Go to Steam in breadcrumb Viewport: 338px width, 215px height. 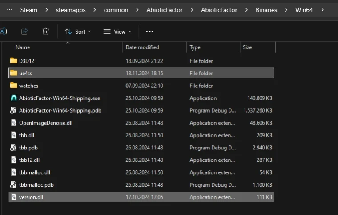pos(28,10)
